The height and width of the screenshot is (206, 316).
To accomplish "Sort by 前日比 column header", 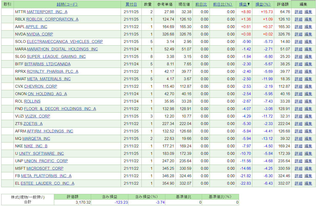I will click(201, 4).
